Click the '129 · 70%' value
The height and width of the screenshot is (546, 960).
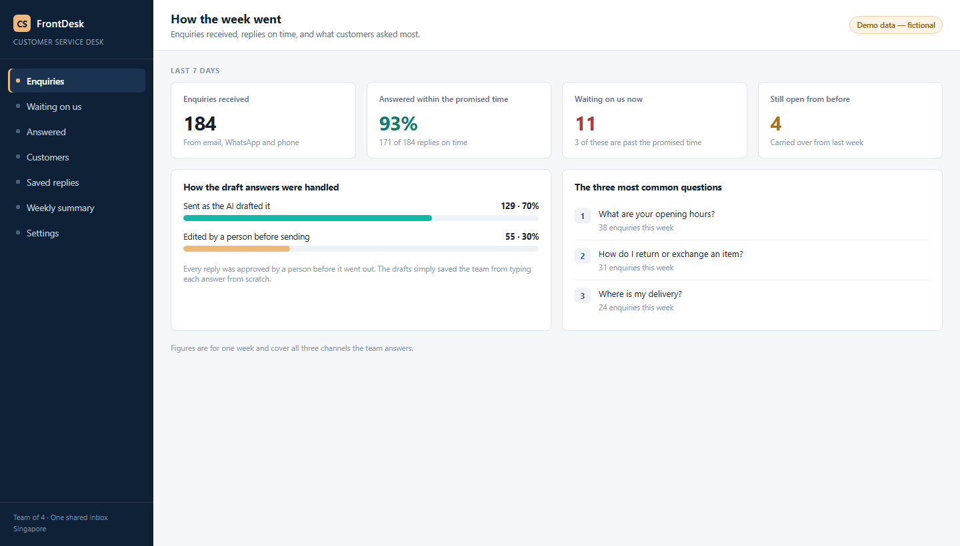pyautogui.click(x=520, y=206)
